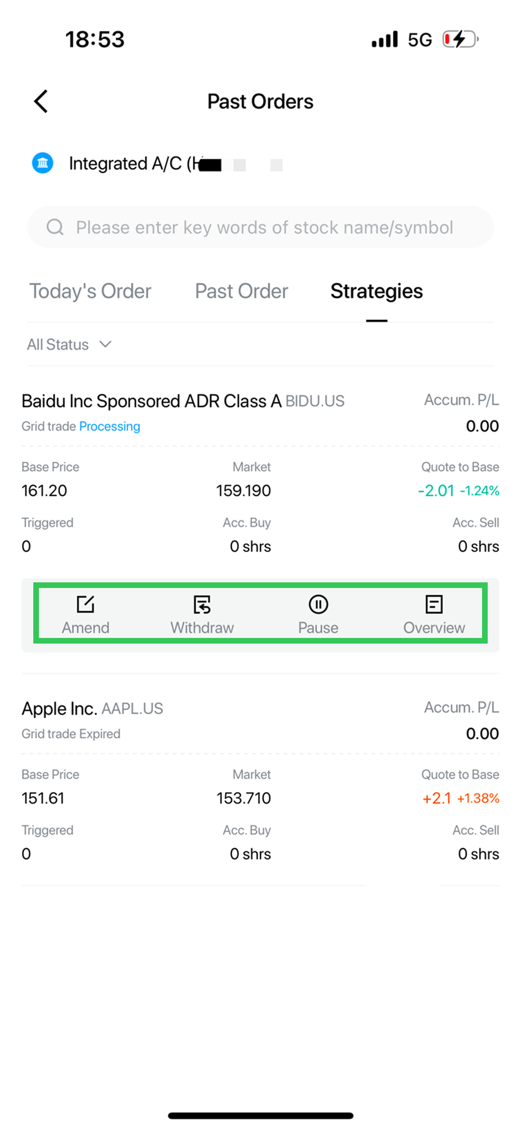
Task: Click the Processing status link
Action: pyautogui.click(x=110, y=426)
